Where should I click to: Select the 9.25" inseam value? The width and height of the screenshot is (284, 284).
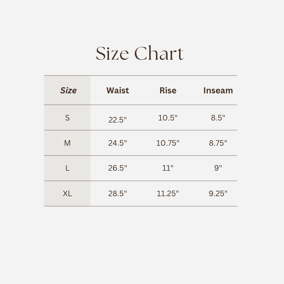218,194
